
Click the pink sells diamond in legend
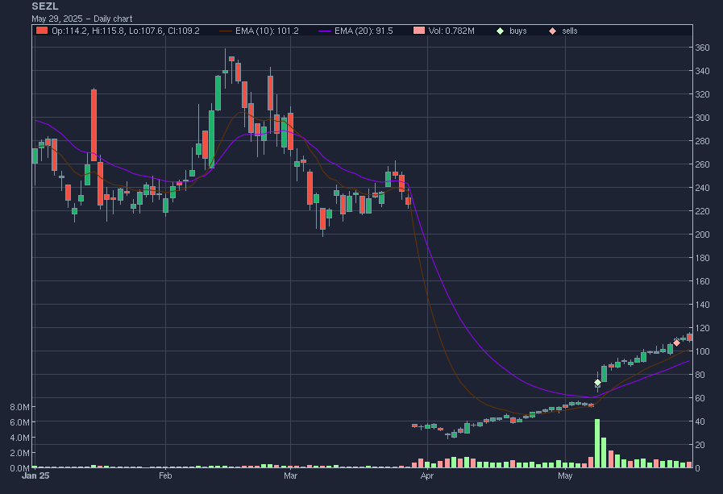tap(552, 31)
